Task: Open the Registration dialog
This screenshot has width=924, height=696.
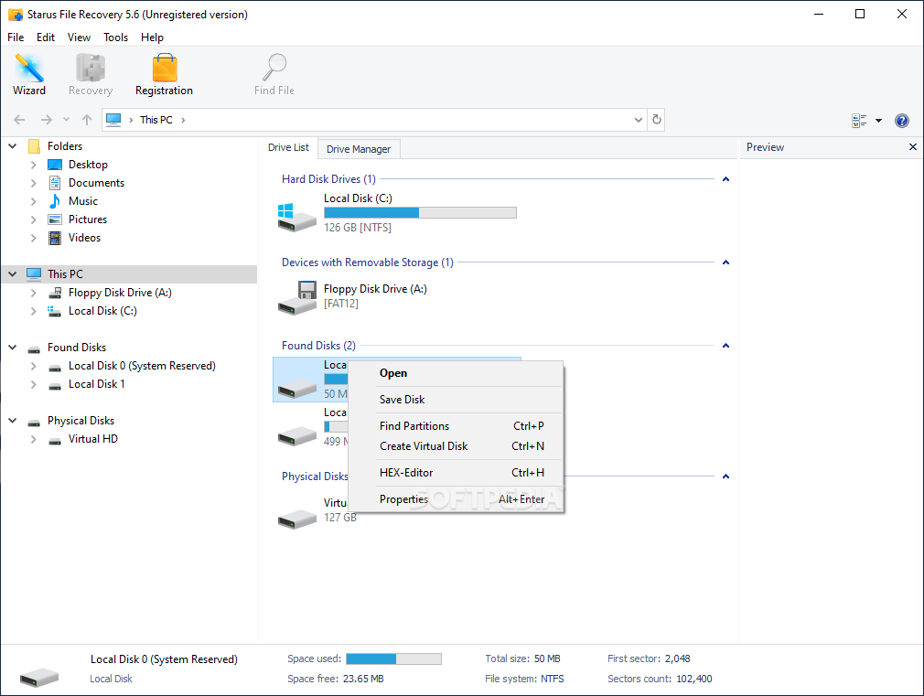Action: pos(164,73)
